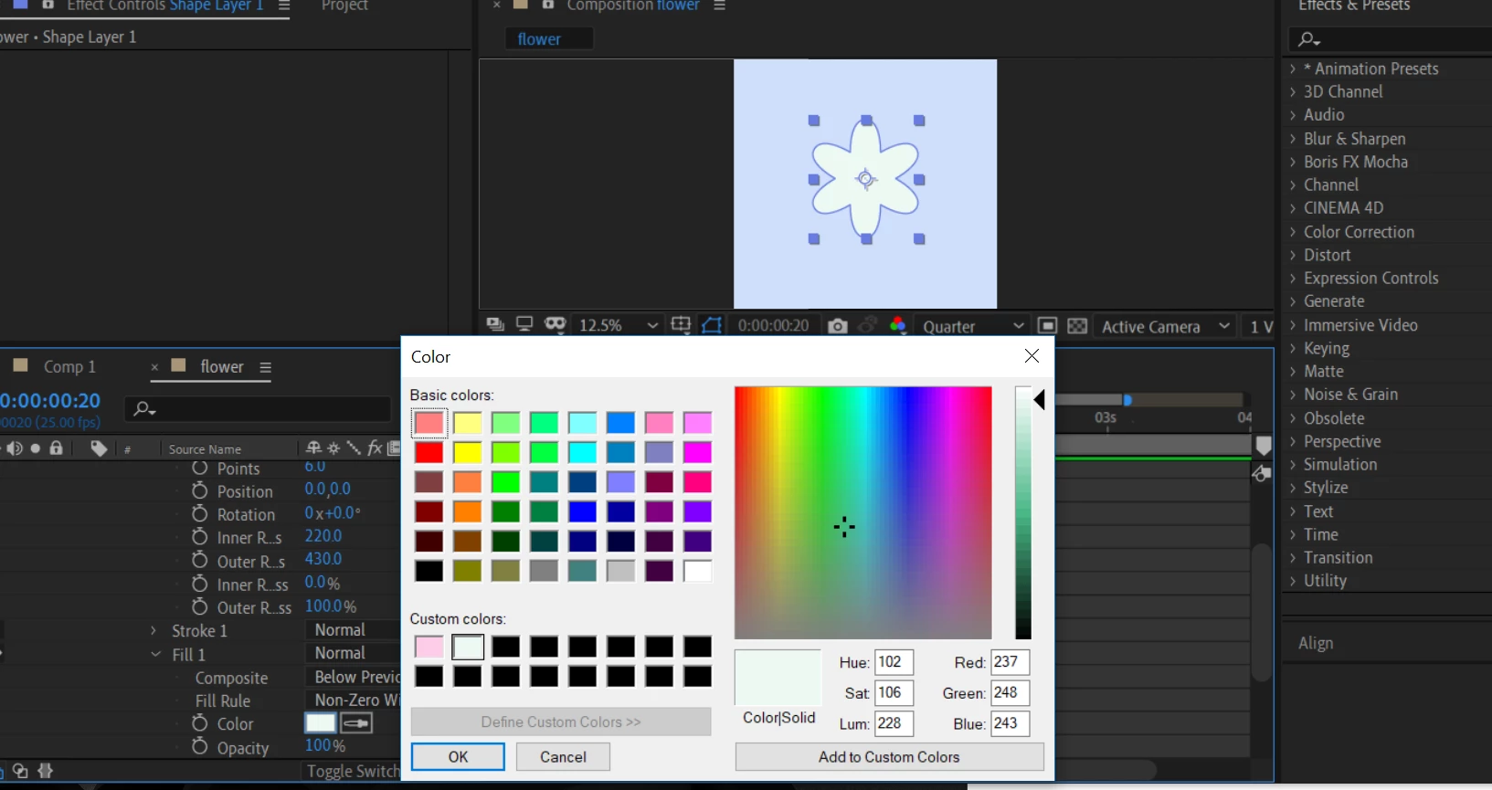Viewport: 1492px width, 790px height.
Task: Click the shy switch column icon
Action: 313,448
